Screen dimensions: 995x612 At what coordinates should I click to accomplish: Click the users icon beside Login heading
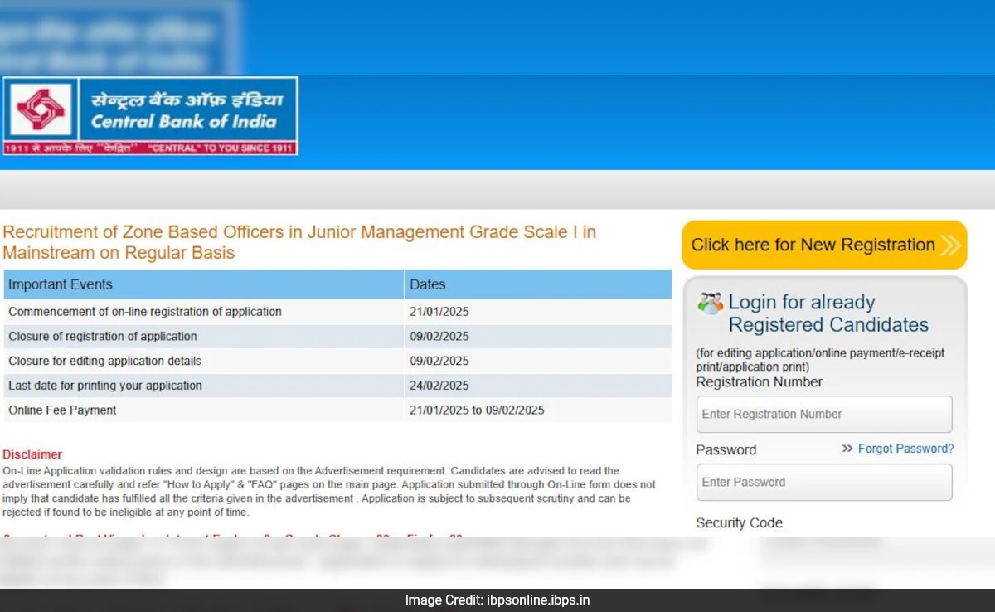[x=710, y=304]
